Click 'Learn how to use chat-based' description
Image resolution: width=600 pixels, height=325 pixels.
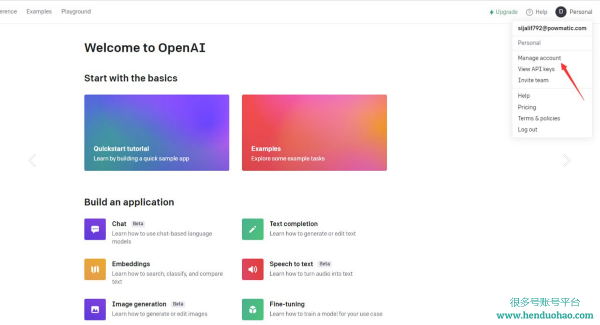point(162,237)
